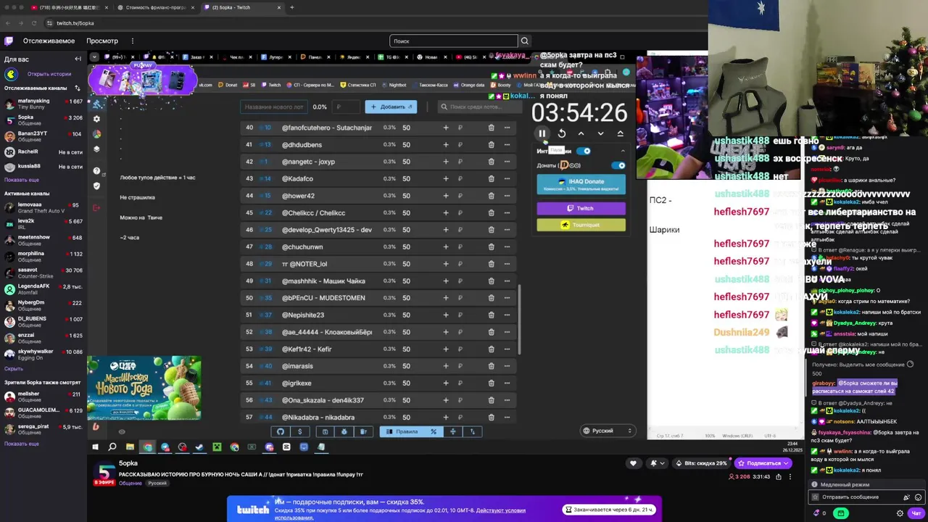
Task: Expand Показать еще under followed channels
Action: tap(22, 180)
